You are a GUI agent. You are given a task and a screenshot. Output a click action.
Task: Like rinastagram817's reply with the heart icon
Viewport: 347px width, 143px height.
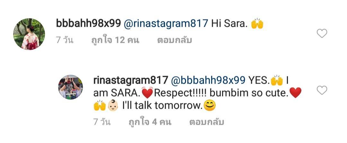[322, 90]
